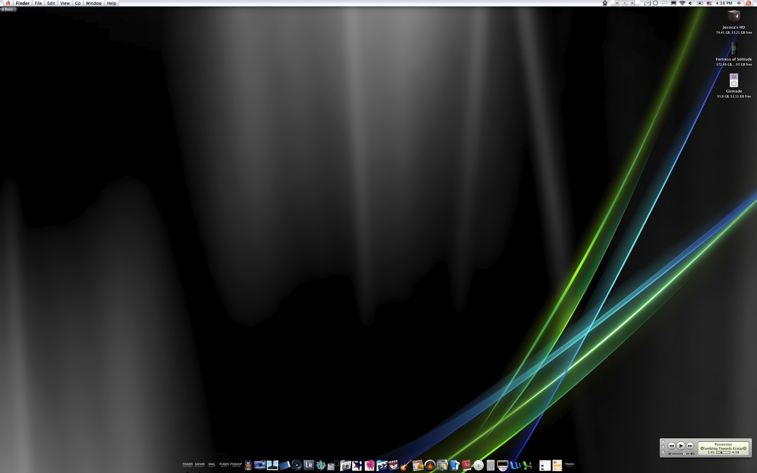Open the Help menu

point(111,3)
